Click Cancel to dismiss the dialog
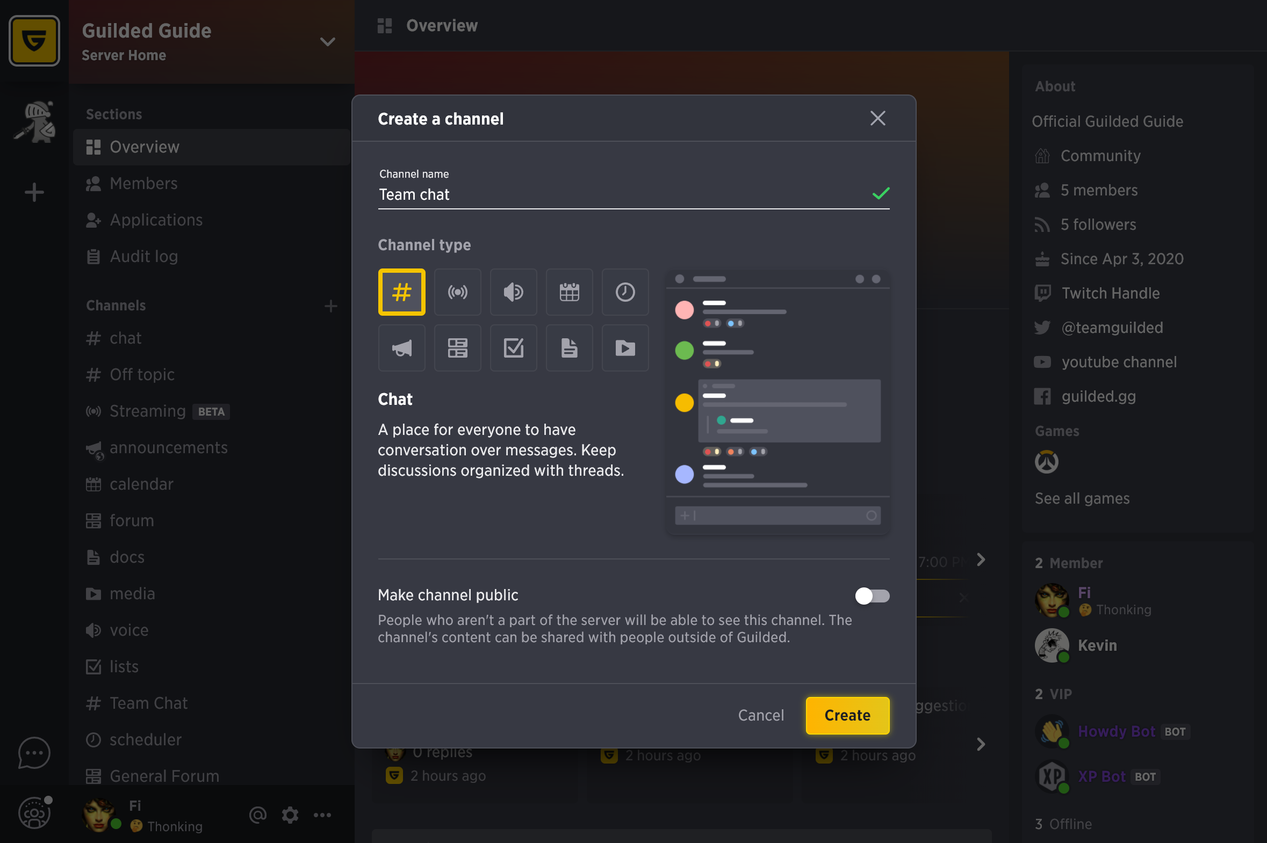 point(761,715)
